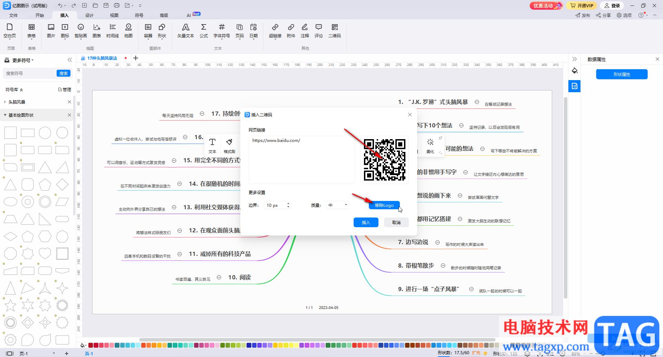The width and height of the screenshot is (663, 357).
Task: Open the QR code (二维码) tool
Action: (x=335, y=31)
